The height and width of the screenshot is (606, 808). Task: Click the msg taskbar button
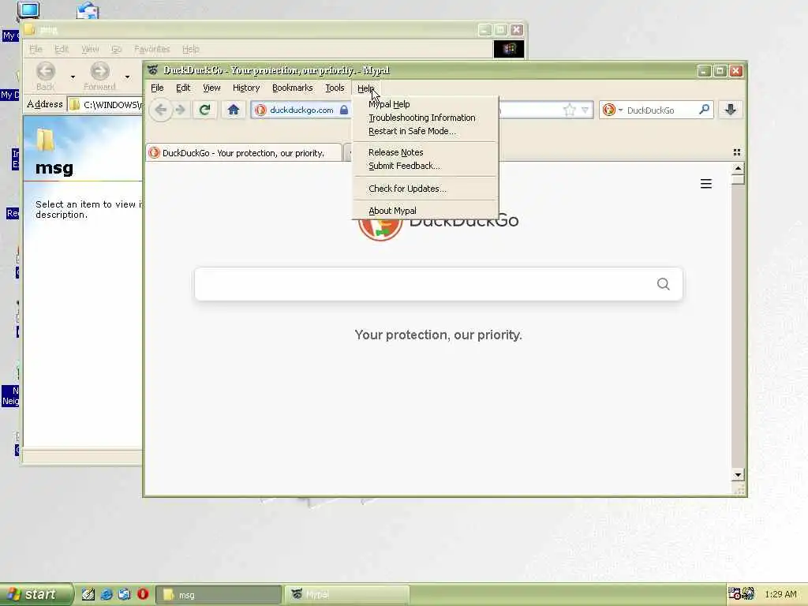(x=219, y=595)
